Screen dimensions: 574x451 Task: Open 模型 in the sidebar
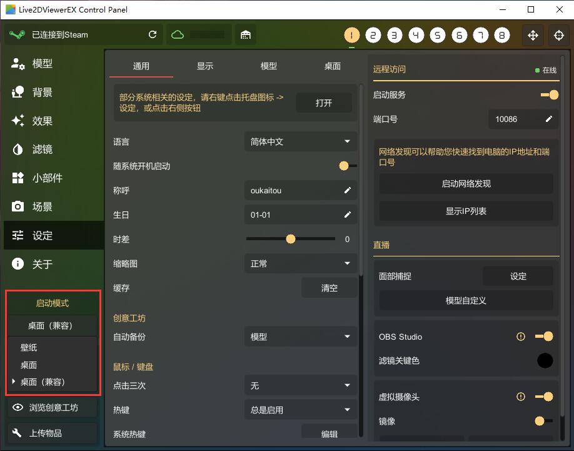coord(54,63)
